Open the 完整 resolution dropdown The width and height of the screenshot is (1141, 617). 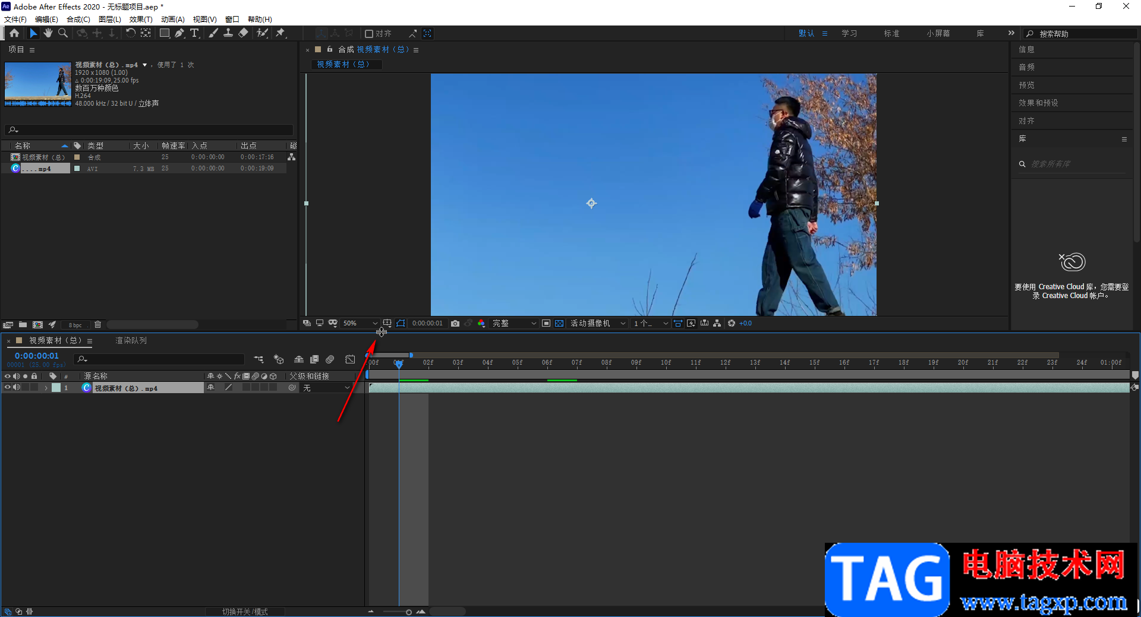click(514, 324)
